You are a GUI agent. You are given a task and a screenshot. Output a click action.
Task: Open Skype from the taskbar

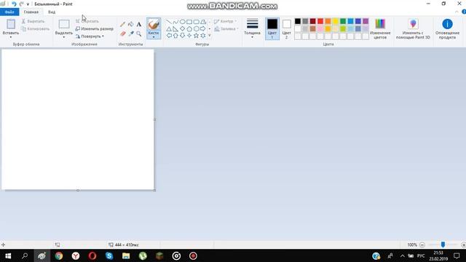109,255
